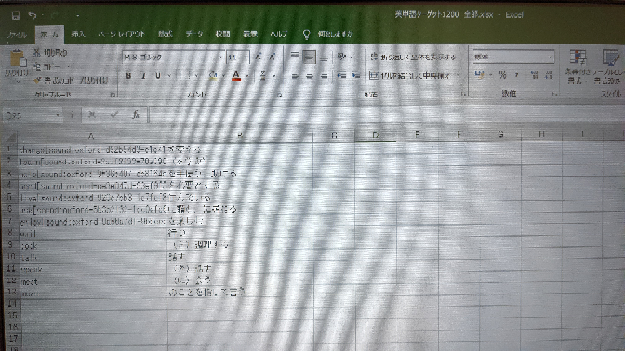This screenshot has height=351, width=625.
Task: Click the Paste clipboard icon
Action: pos(18,58)
